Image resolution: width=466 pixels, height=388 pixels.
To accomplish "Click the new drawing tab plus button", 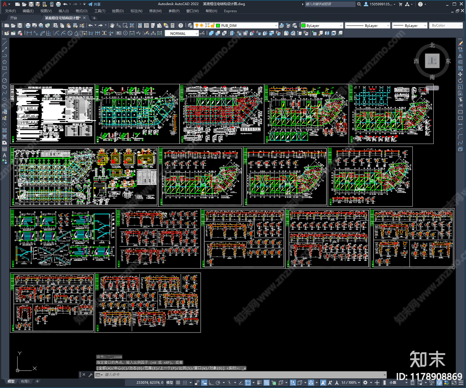I will point(94,18).
